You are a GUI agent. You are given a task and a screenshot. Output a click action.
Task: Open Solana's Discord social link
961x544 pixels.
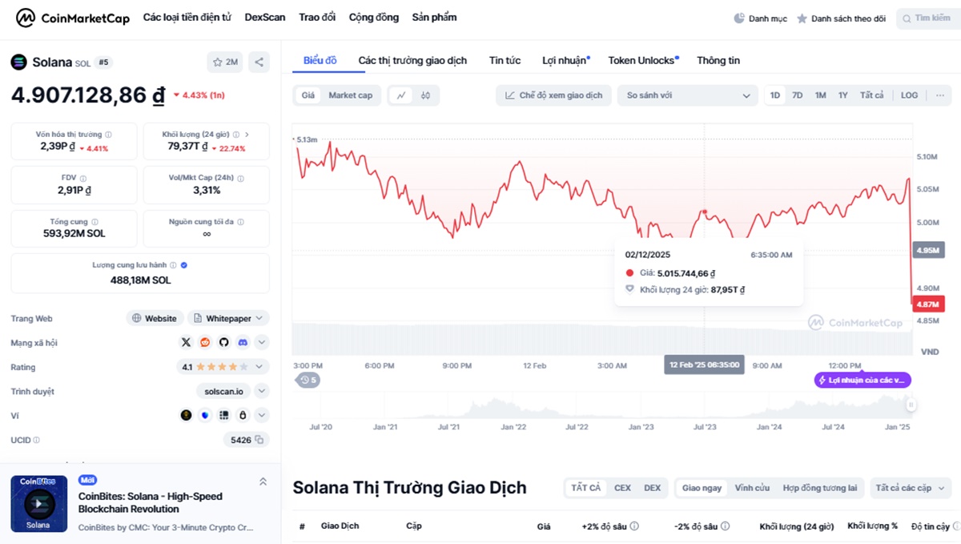[x=243, y=343]
